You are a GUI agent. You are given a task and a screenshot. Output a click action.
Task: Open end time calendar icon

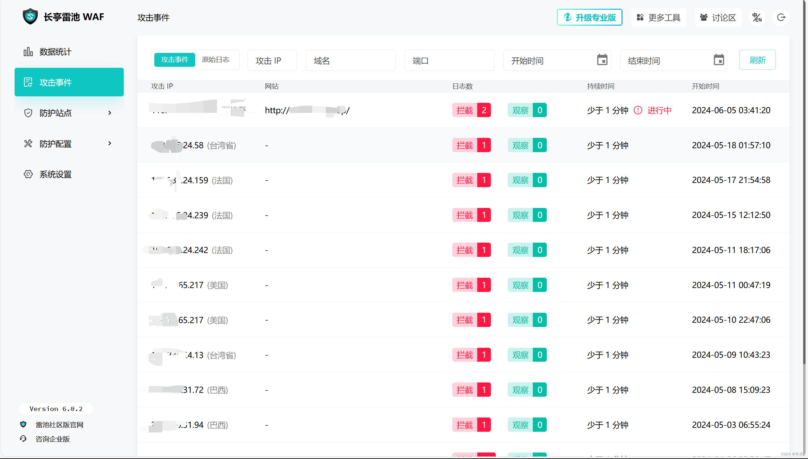pyautogui.click(x=719, y=60)
